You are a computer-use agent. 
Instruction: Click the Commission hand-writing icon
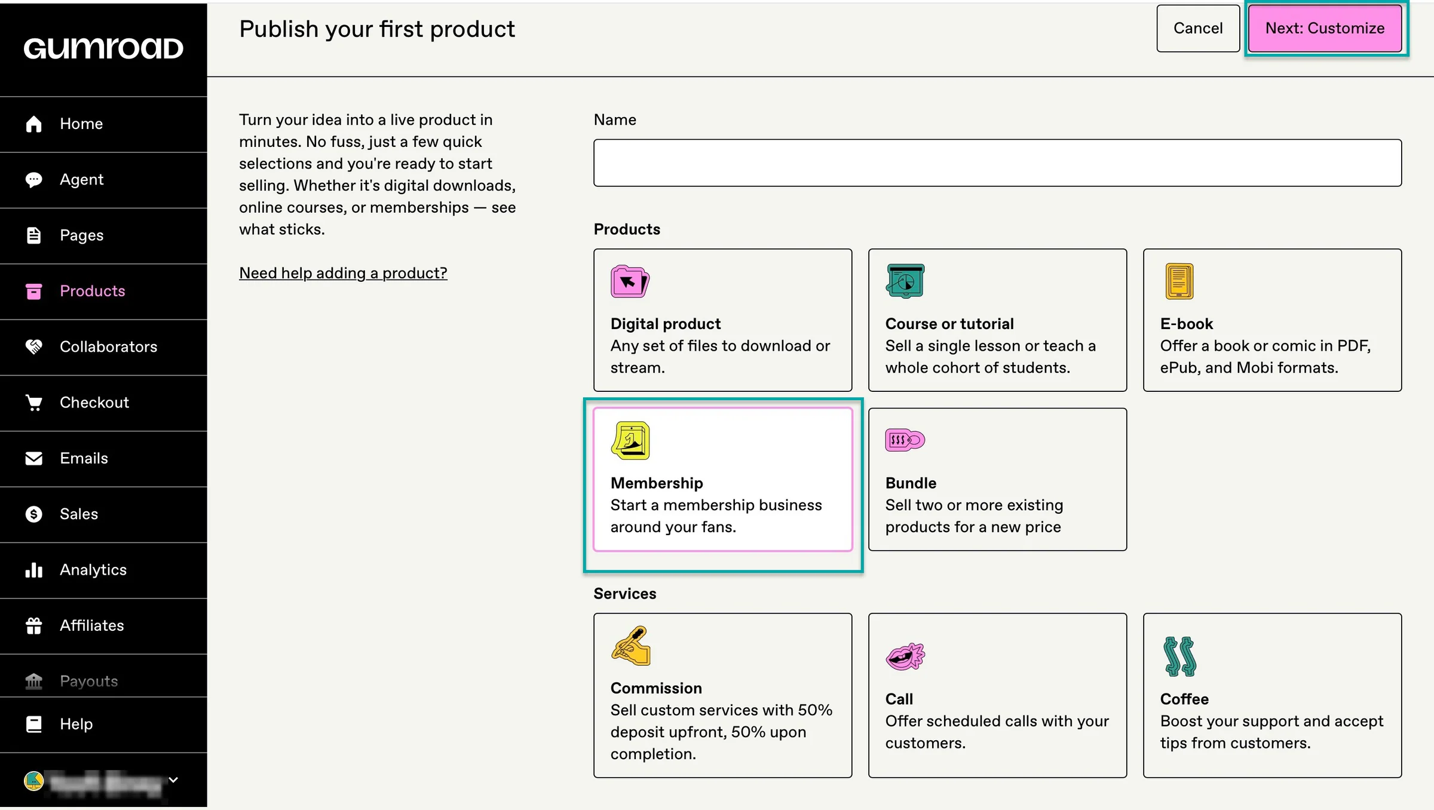630,646
